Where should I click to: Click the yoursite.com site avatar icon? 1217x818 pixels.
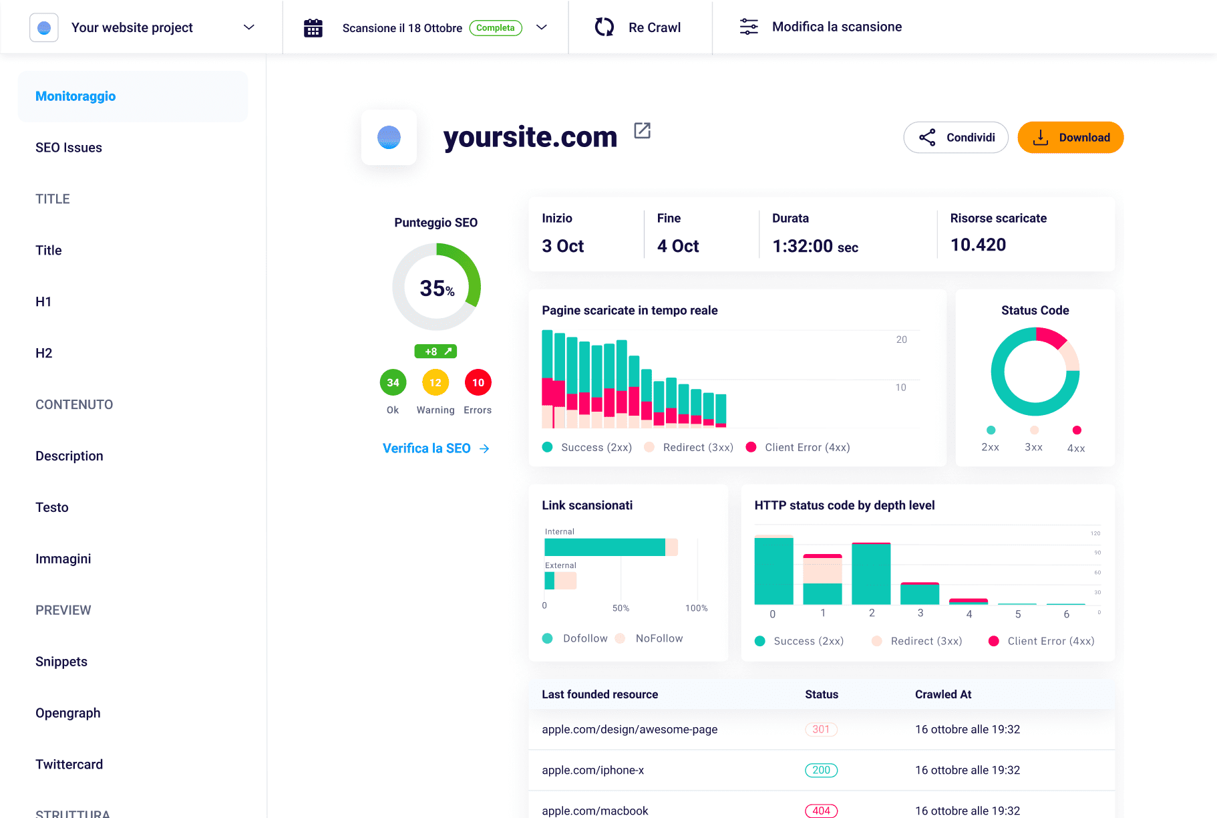click(x=389, y=137)
